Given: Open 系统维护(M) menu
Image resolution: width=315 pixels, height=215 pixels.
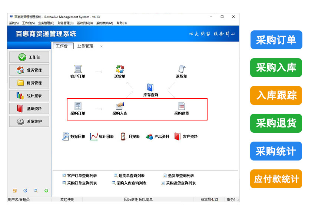Looking at the screenshot, I should pyautogui.click(x=105, y=23).
